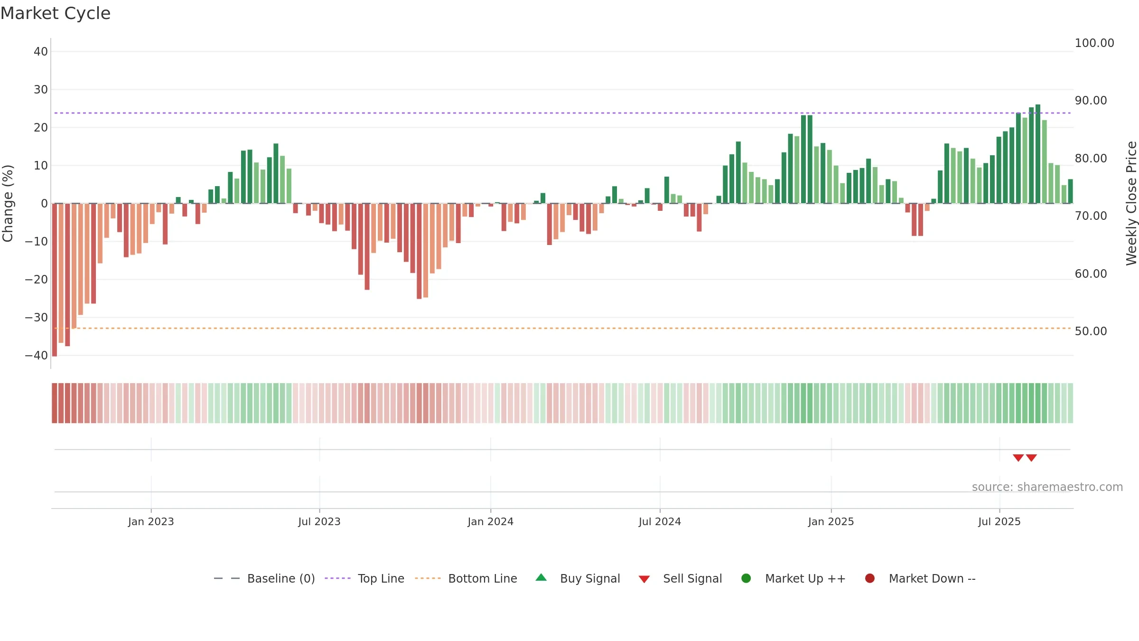Click the 80.00 right axis value
The width and height of the screenshot is (1139, 641).
(1091, 159)
